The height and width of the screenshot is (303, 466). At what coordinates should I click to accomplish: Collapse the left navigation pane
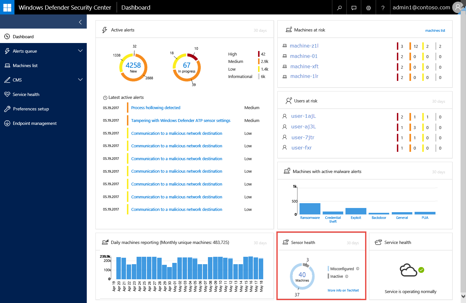pyautogui.click(x=80, y=22)
